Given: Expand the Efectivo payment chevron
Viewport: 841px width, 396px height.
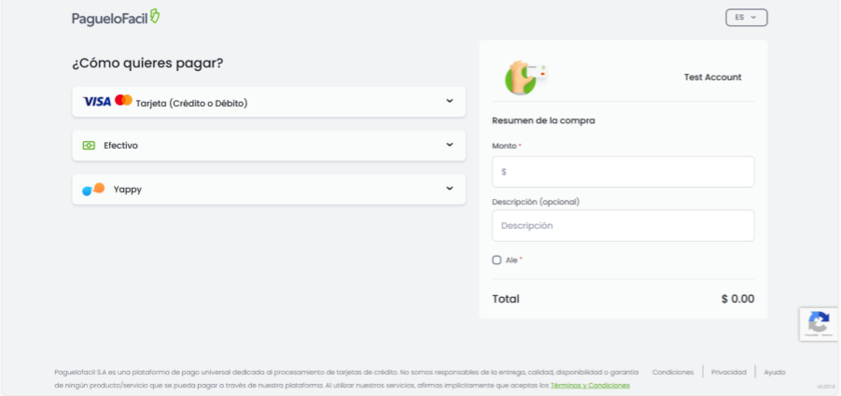Looking at the screenshot, I should [x=449, y=145].
